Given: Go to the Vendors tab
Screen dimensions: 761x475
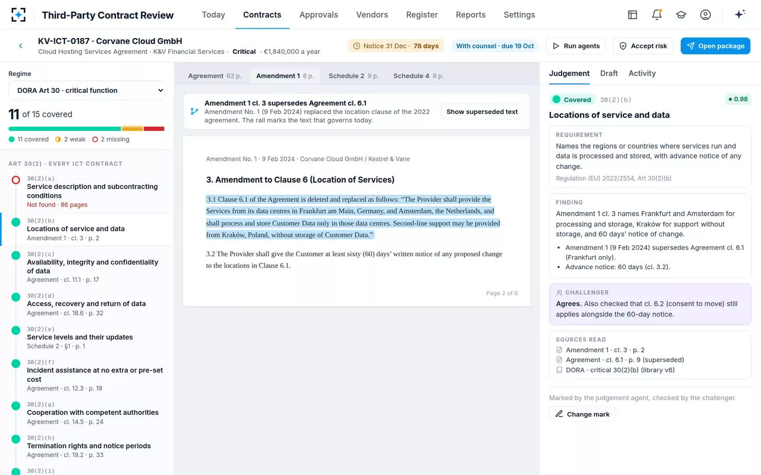Looking at the screenshot, I should pos(372,15).
